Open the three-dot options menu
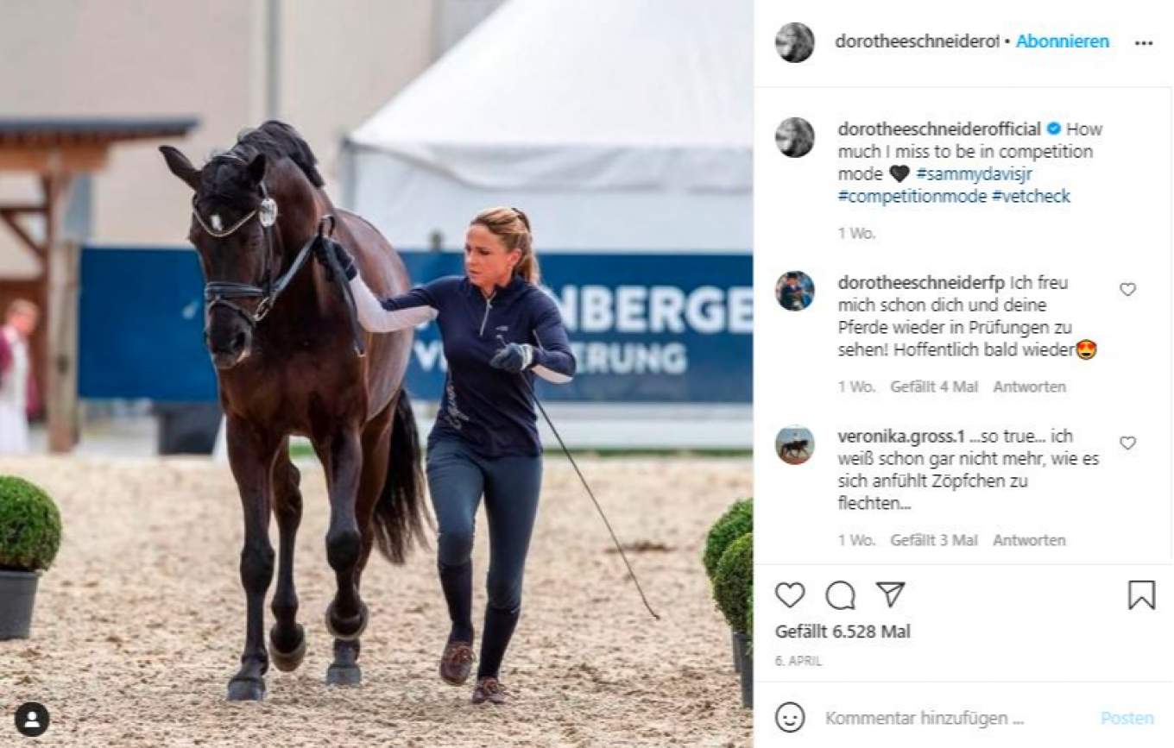The image size is (1174, 748). coord(1144,43)
